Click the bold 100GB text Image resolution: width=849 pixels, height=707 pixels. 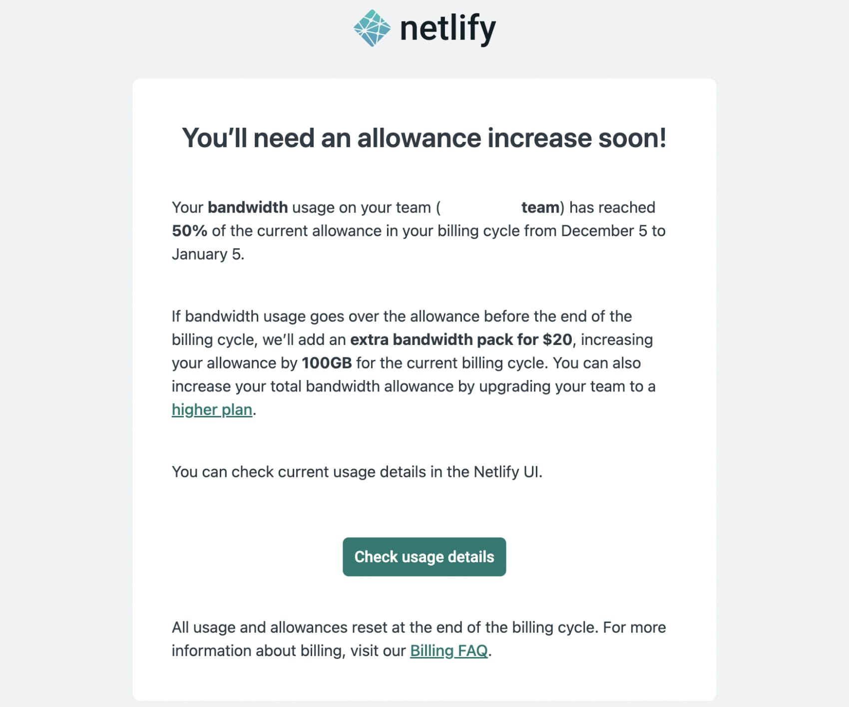[x=327, y=363]
